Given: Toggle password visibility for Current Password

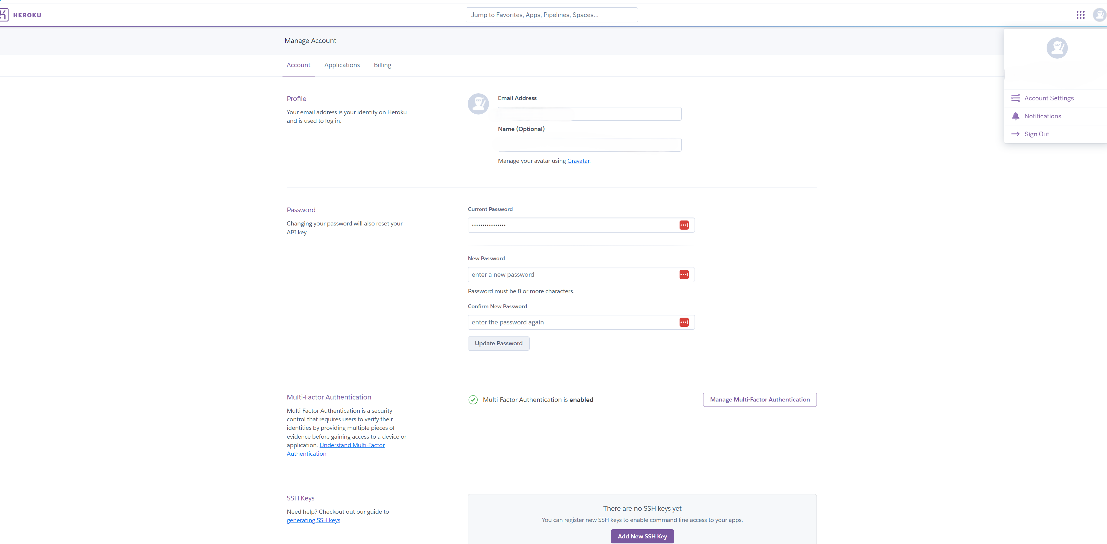Looking at the screenshot, I should tap(683, 224).
